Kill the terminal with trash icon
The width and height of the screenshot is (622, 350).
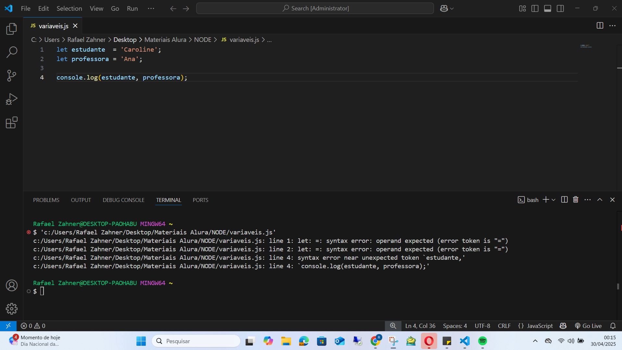pos(576,200)
